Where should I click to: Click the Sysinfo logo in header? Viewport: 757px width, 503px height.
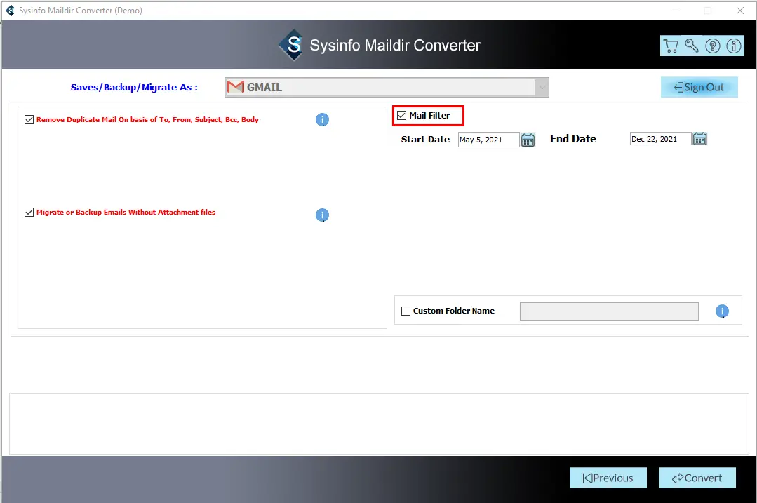point(292,45)
